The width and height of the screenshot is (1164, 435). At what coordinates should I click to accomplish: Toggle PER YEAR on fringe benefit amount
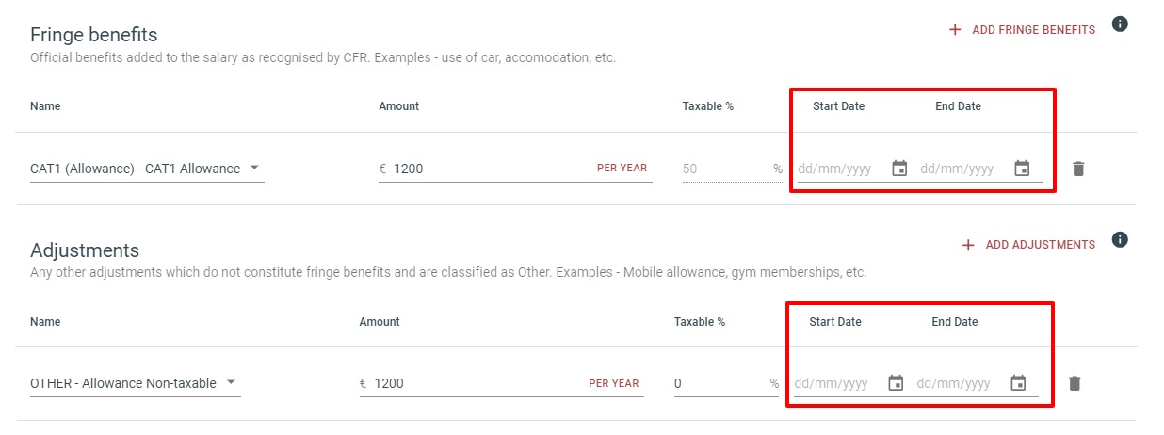click(x=622, y=169)
